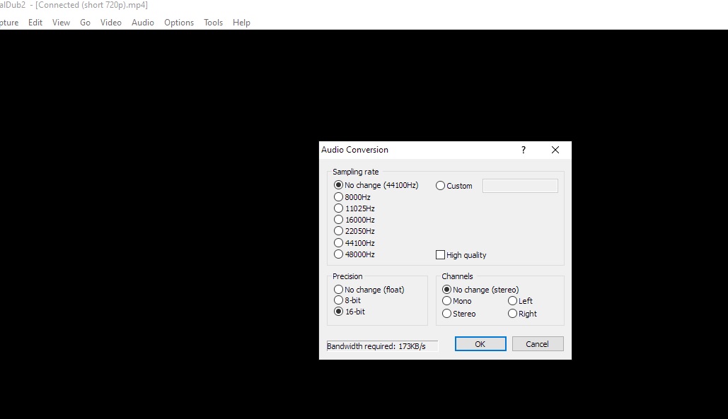Click the Bandwidth required: 173KB/s text
This screenshot has width=728, height=419.
(376, 346)
